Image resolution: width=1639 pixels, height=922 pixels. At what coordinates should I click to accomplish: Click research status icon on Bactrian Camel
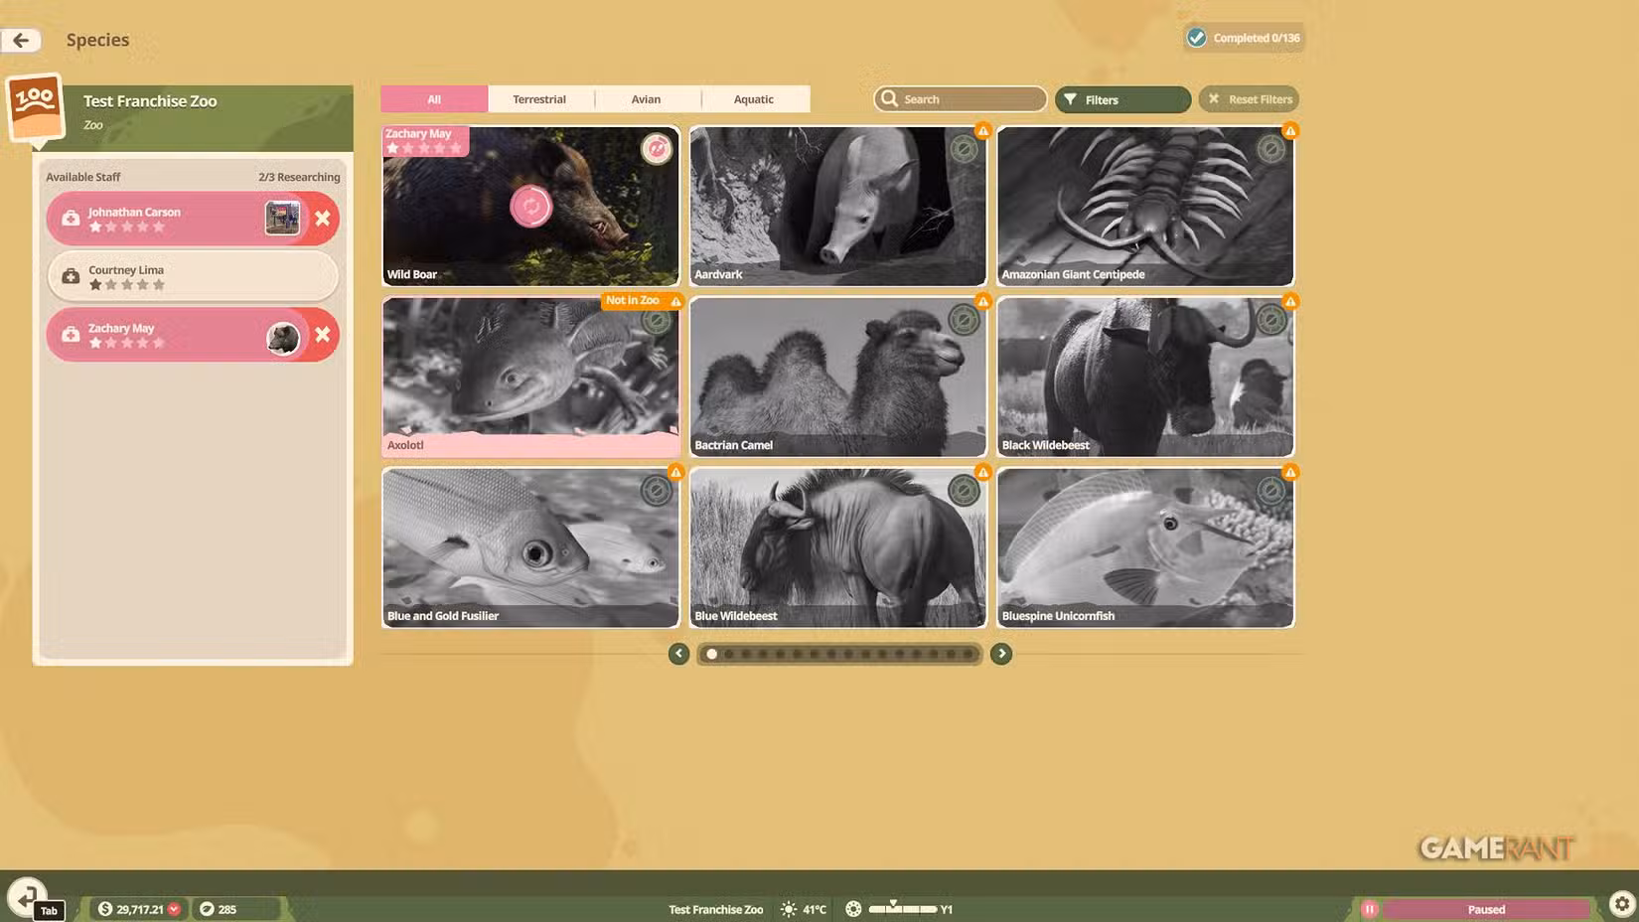(x=964, y=320)
